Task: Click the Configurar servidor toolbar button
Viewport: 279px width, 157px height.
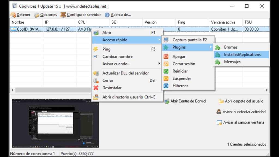Action: click(81, 15)
